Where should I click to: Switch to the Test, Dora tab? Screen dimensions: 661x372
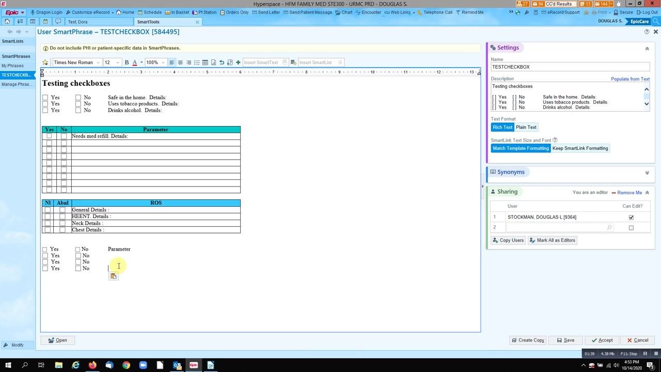[77, 22]
